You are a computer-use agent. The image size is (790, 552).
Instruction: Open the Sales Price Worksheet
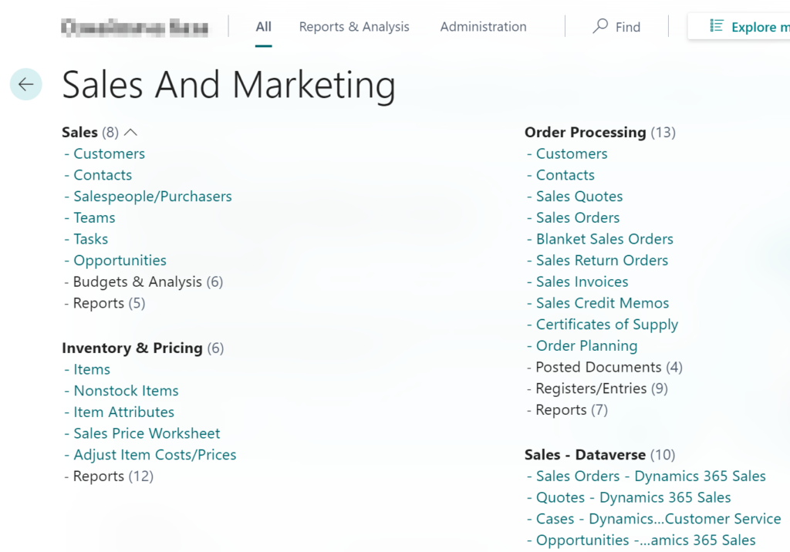click(146, 433)
